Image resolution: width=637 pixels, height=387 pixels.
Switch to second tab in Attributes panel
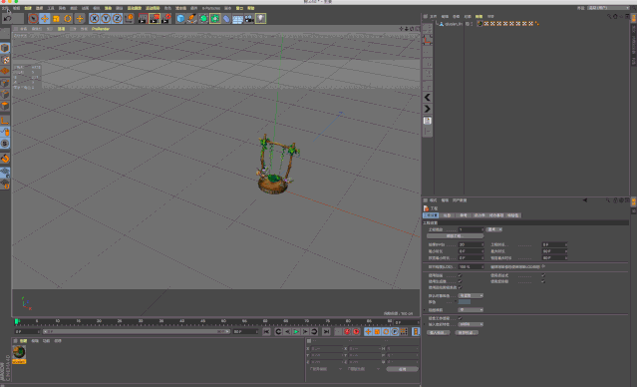coord(447,215)
